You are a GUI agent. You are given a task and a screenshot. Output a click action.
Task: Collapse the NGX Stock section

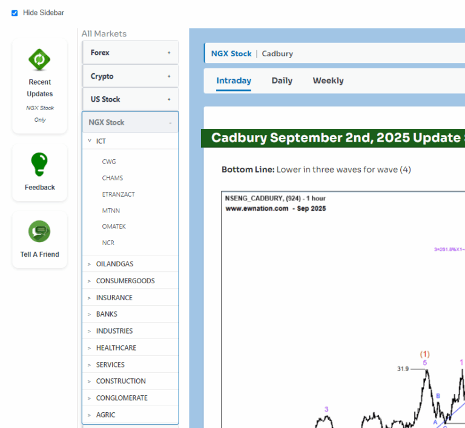tap(130, 122)
